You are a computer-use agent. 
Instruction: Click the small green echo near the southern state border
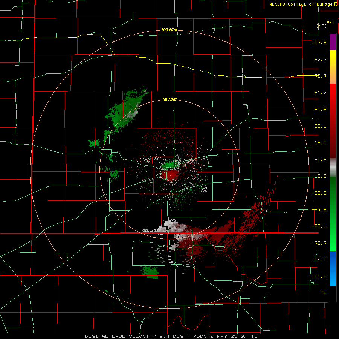(x=150, y=272)
